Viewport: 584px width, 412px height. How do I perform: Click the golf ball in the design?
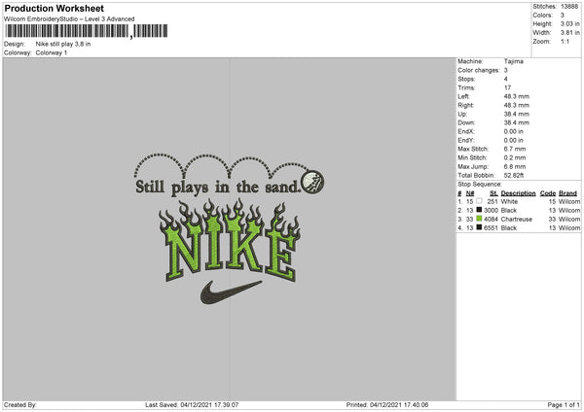click(312, 182)
